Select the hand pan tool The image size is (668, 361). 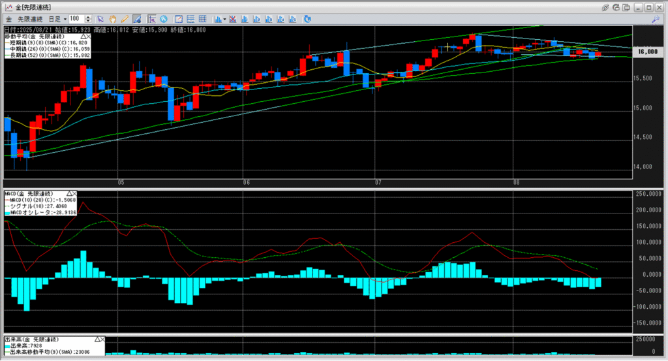pos(112,19)
